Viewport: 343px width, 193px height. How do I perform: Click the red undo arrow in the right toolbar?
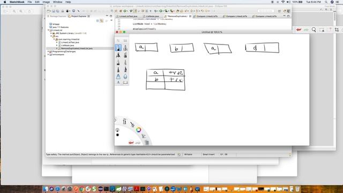299,29
